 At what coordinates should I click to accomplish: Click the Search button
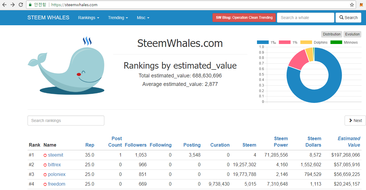click(348, 18)
